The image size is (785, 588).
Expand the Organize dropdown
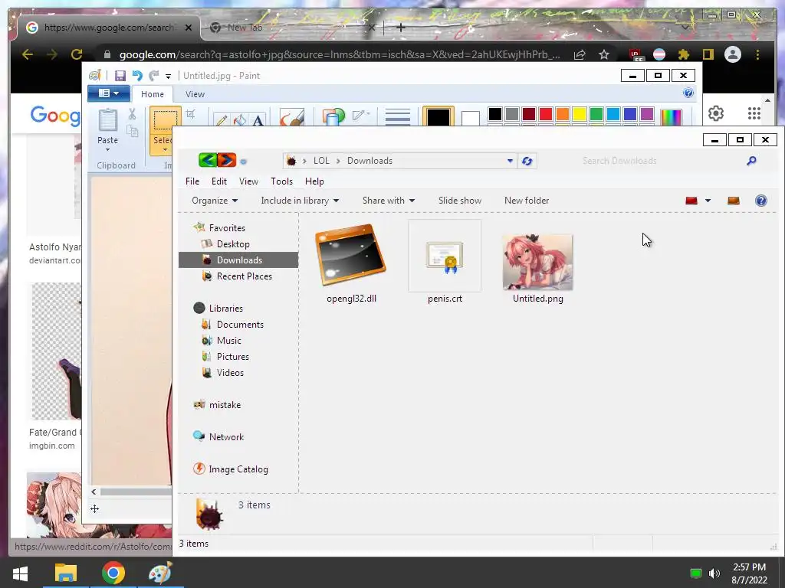pyautogui.click(x=215, y=201)
